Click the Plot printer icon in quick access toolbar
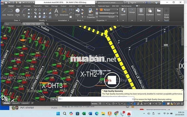This screenshot has height=117, width=187. [x=20, y=3]
